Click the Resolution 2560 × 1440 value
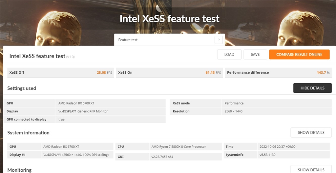The width and height of the screenshot is (336, 173). pos(233,111)
